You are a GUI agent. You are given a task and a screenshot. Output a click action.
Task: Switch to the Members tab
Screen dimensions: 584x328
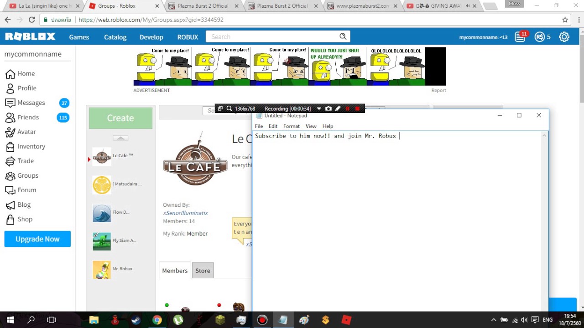(175, 270)
